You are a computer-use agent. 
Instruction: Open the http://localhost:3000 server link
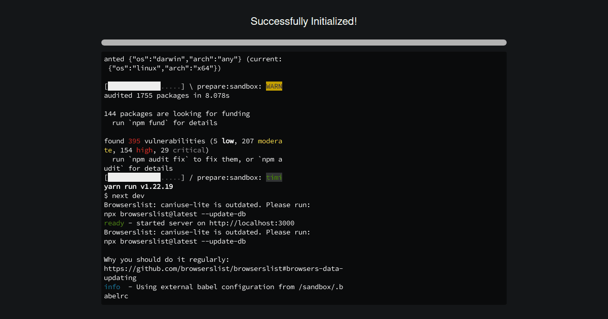pyautogui.click(x=252, y=223)
